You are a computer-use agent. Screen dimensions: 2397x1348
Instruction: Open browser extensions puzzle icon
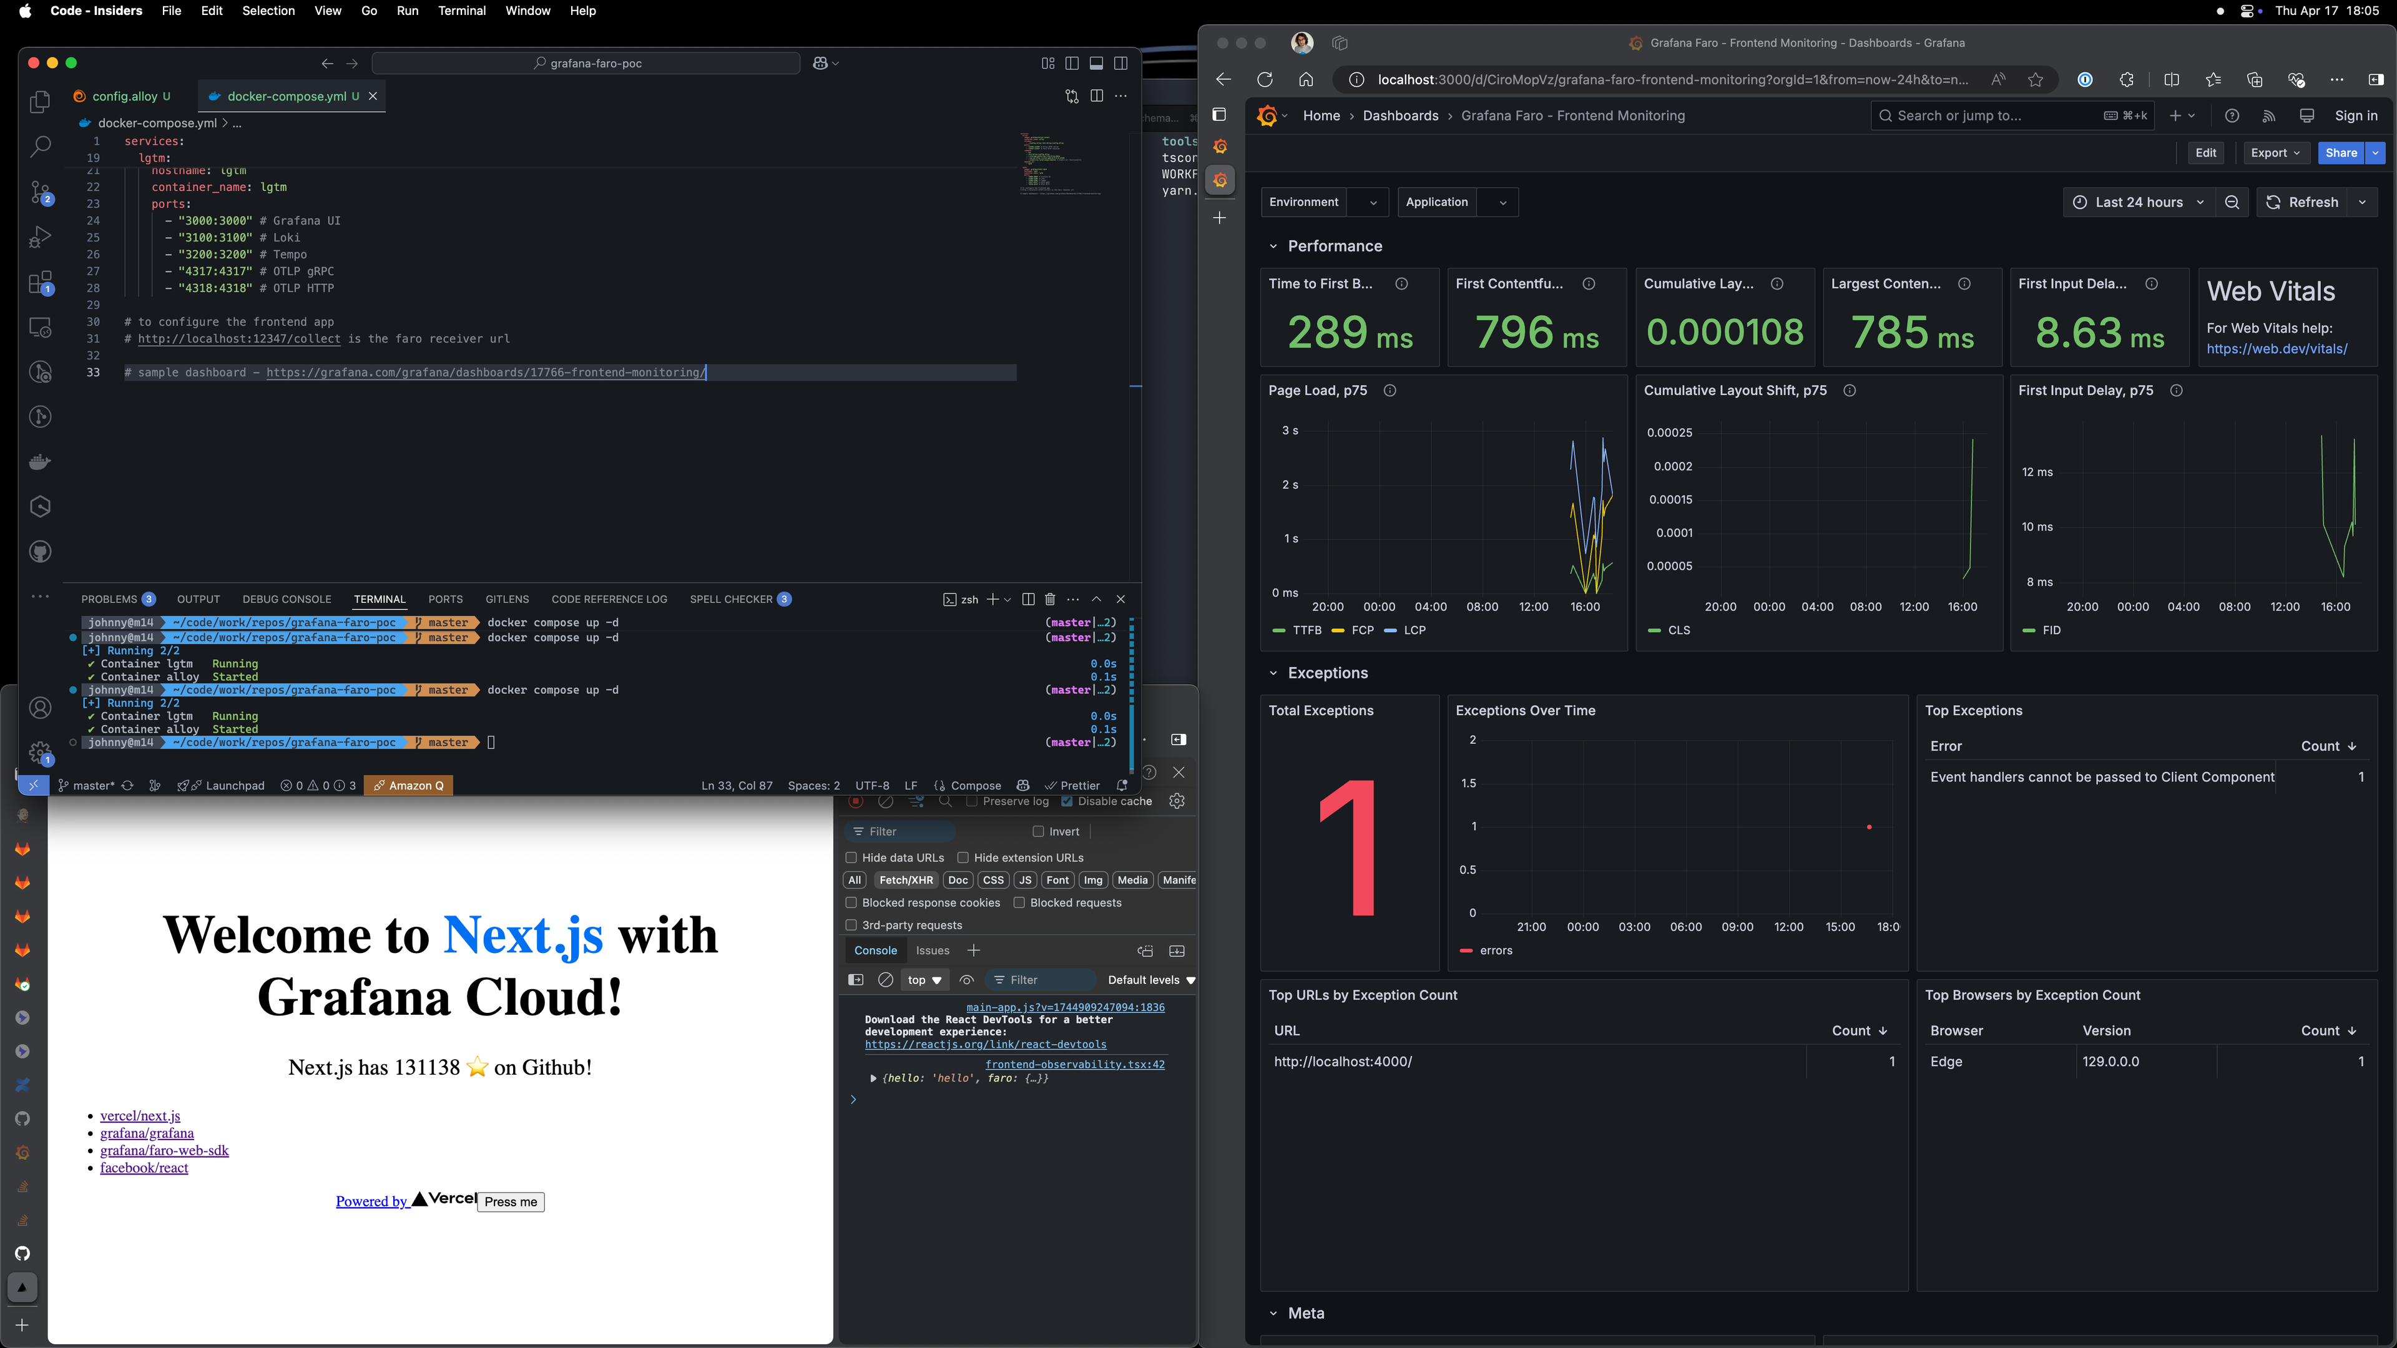pos(2127,80)
